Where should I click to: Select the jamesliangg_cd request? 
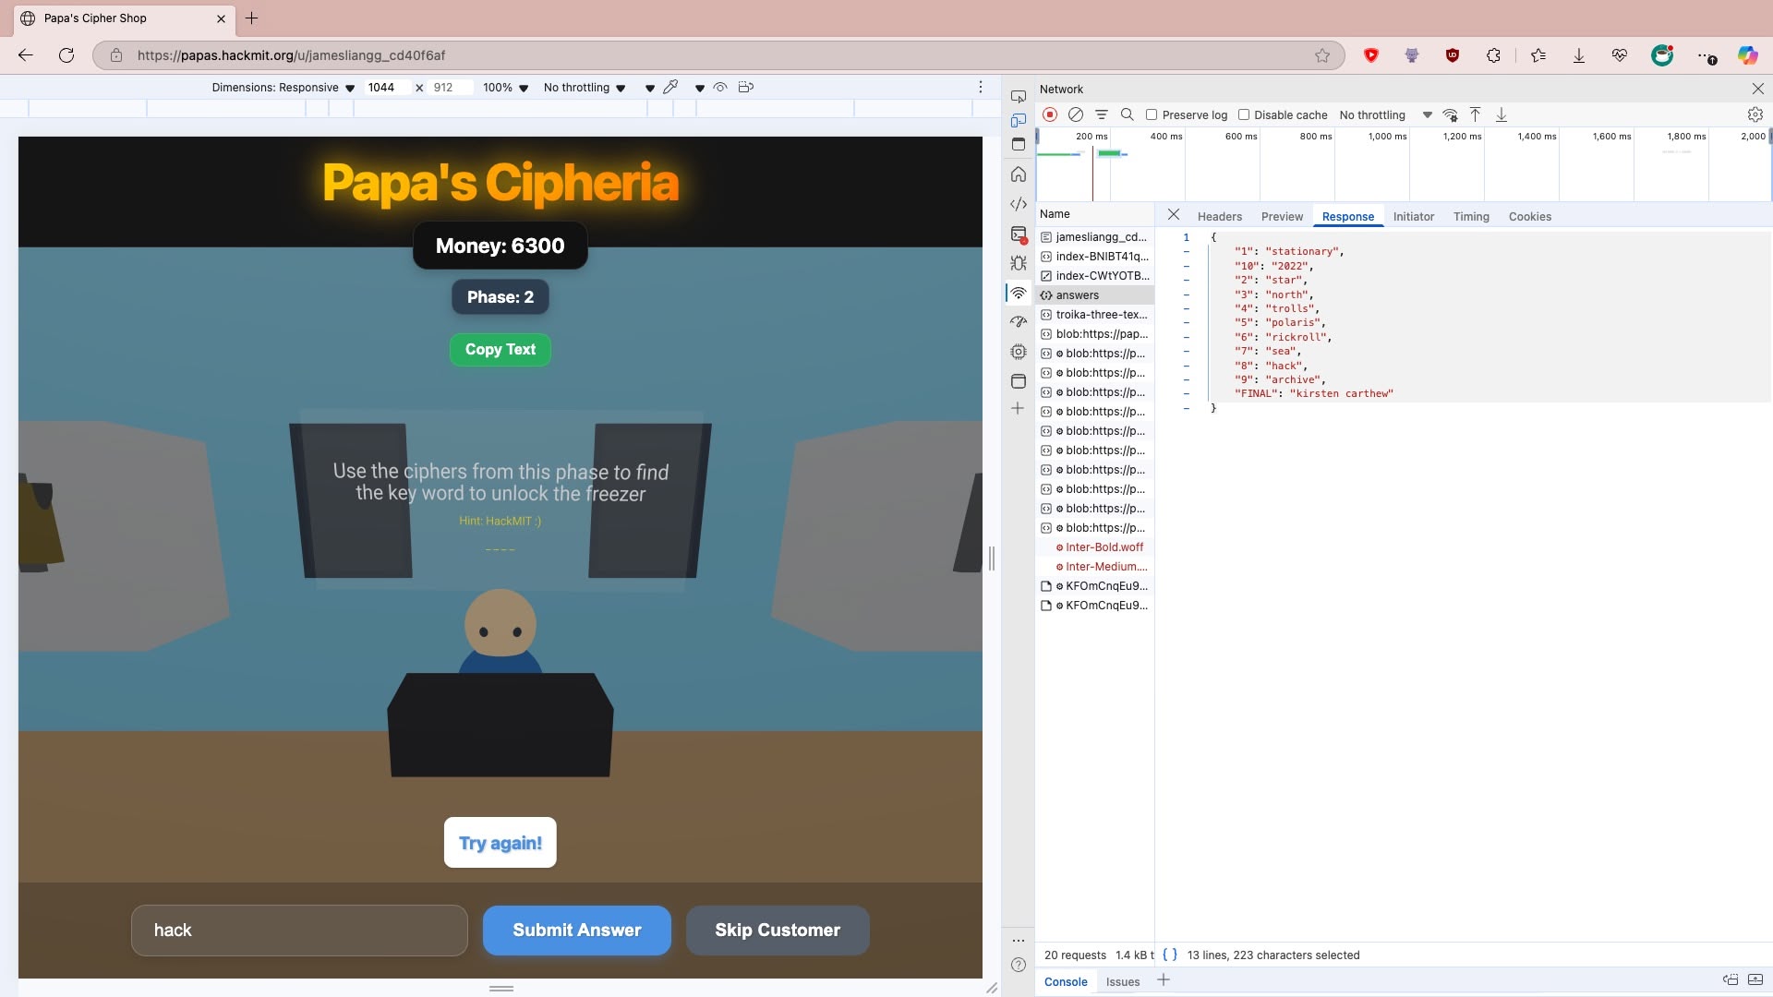coord(1095,237)
